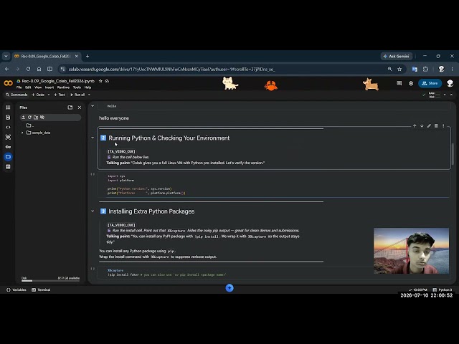
Task: Close the Files panel
Action: pyautogui.click(x=80, y=107)
